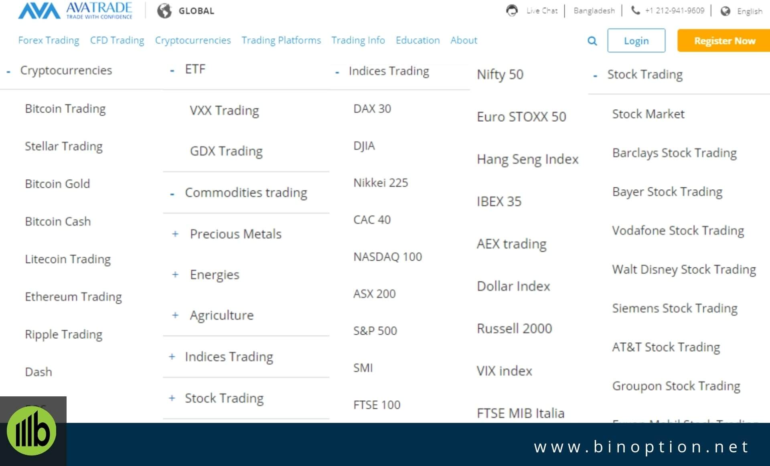Screen dimensions: 770x466
Task: Click the Live Chat link
Action: 542,11
